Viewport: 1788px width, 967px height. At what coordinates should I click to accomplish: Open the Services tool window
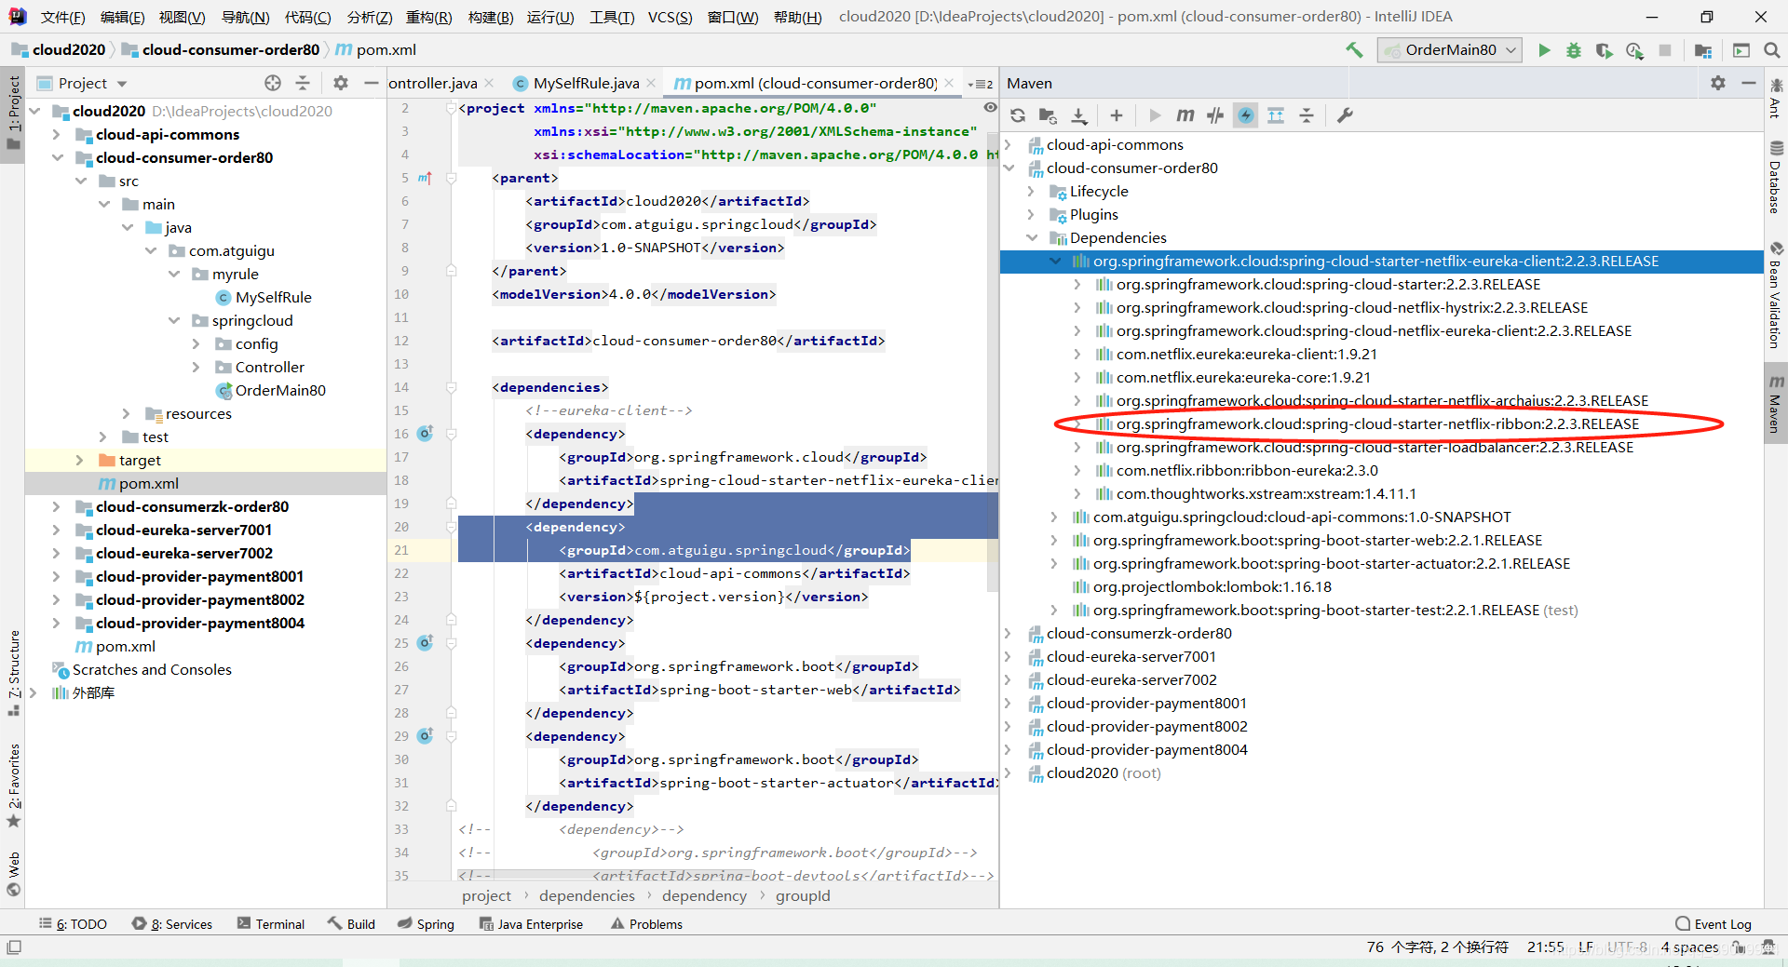pos(172,924)
